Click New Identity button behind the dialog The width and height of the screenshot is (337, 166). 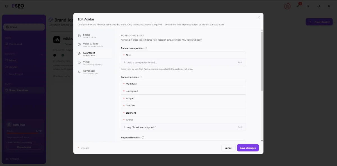tap(319, 22)
